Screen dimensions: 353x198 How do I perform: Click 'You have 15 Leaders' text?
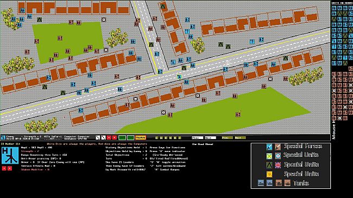(120, 162)
